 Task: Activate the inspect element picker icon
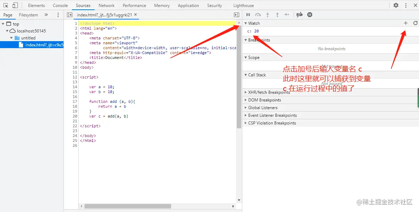(x=6, y=5)
